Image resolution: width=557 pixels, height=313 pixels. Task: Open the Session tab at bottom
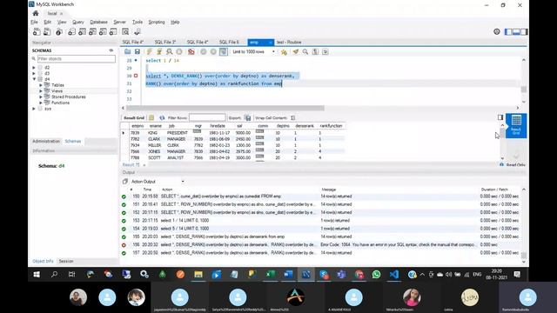(x=66, y=261)
